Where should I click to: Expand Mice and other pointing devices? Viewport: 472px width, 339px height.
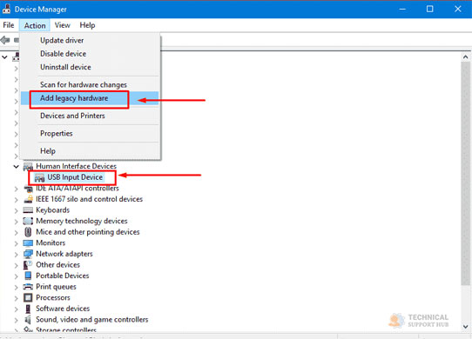click(x=17, y=232)
